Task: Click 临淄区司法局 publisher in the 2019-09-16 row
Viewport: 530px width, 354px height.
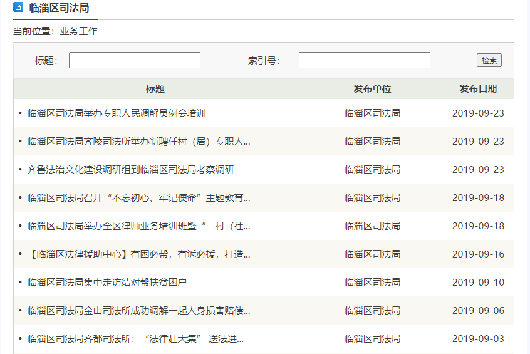Action: [x=372, y=254]
